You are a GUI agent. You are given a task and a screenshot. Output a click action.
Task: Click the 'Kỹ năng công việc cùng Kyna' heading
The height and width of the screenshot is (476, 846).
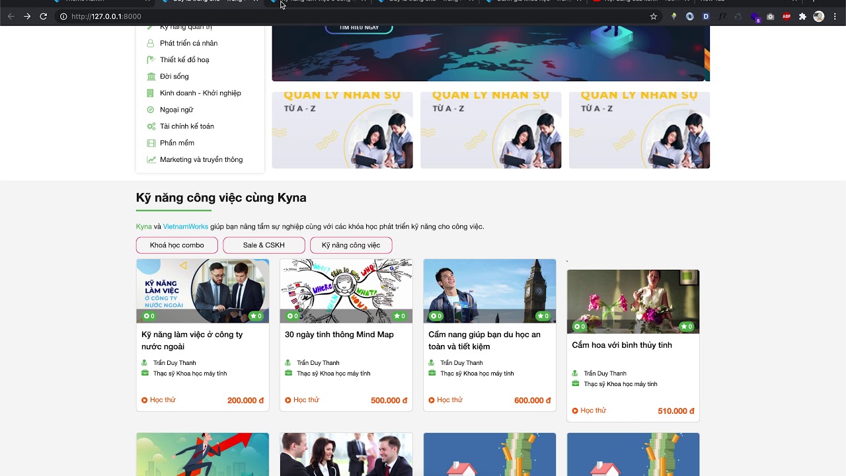coord(221,198)
